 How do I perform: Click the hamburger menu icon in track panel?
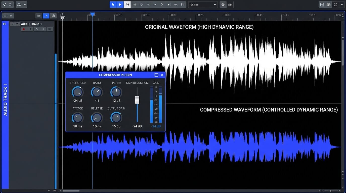point(5,16)
